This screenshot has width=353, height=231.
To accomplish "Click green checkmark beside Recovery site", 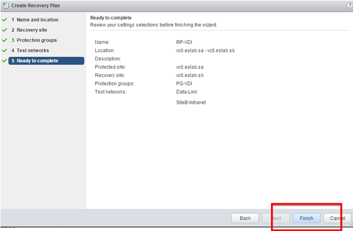I will 4,30.
